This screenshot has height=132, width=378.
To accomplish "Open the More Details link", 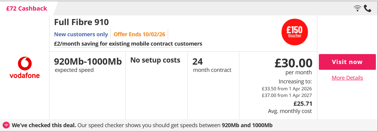I will 347,78.
